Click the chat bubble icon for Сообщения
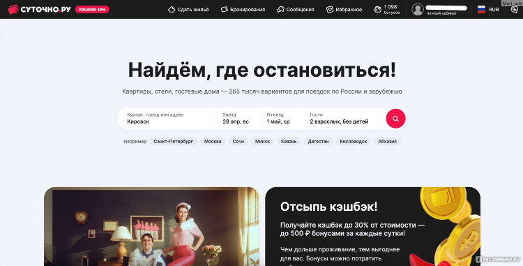 click(x=280, y=9)
